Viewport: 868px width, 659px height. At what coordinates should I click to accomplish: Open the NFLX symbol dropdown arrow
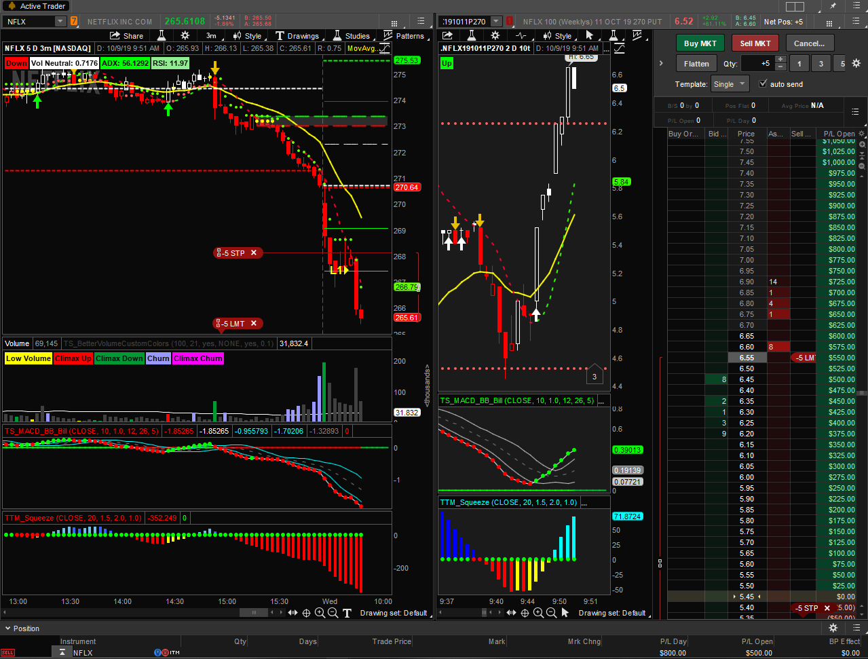60,22
